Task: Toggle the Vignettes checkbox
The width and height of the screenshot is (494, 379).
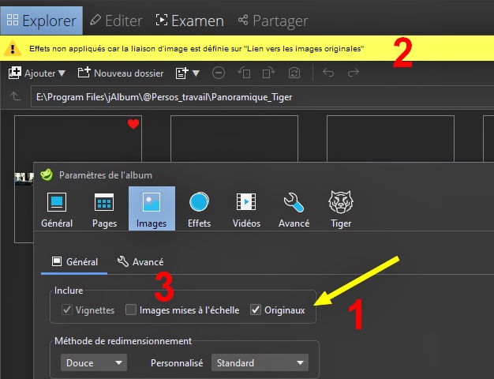Action: click(67, 310)
